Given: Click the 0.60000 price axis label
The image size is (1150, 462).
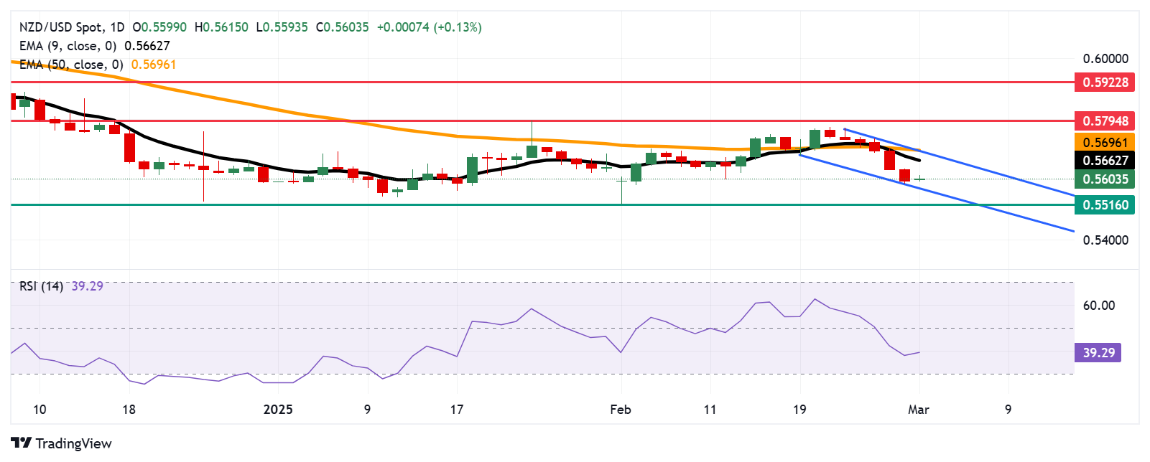Looking at the screenshot, I should click(x=1105, y=59).
